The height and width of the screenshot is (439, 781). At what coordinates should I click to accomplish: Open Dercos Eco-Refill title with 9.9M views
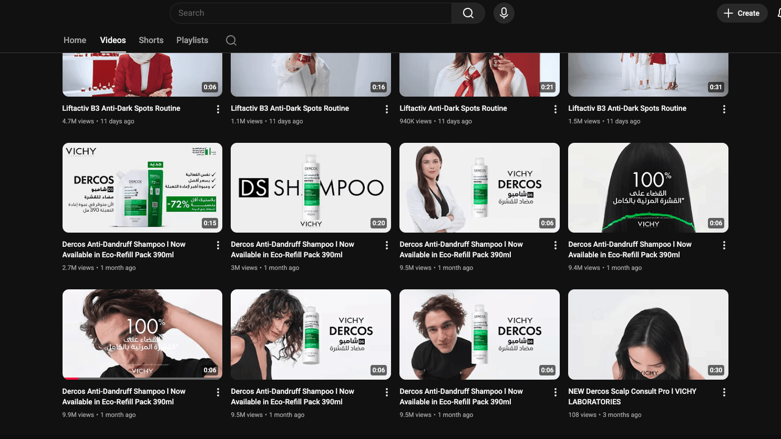point(124,396)
